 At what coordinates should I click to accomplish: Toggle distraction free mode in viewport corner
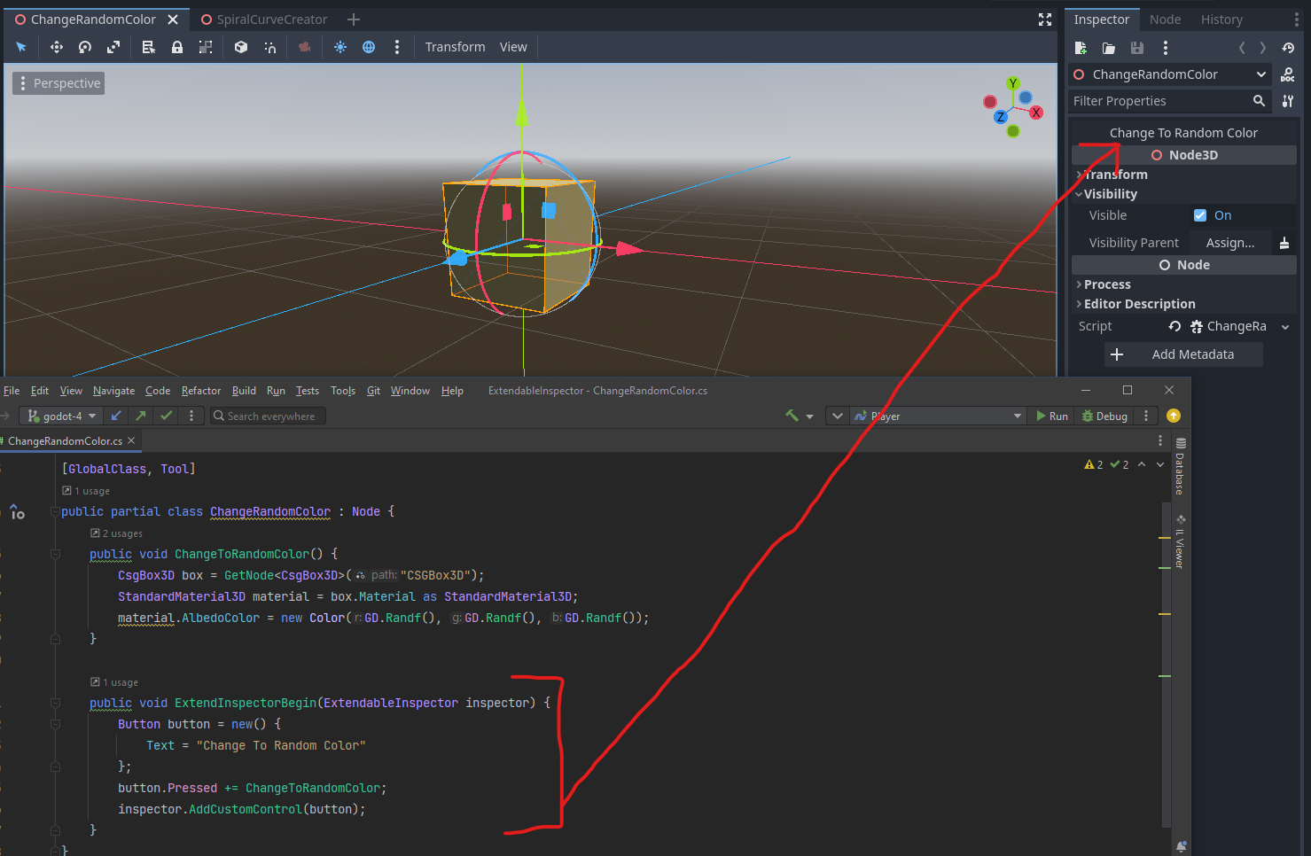[1045, 19]
